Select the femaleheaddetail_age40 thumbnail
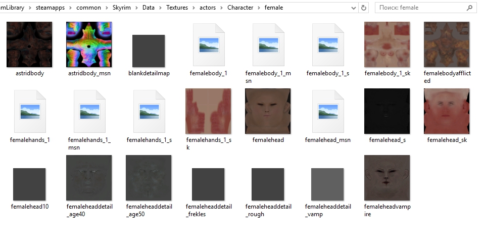 click(89, 178)
